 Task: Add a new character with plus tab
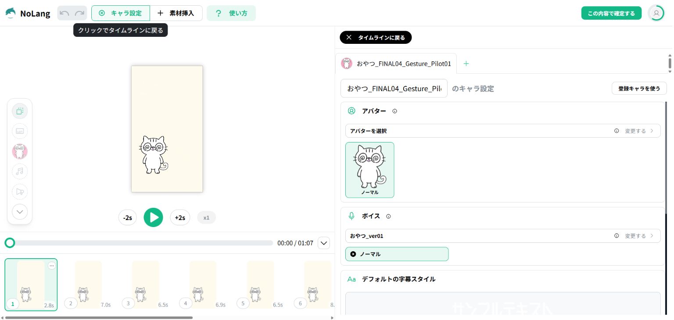click(x=466, y=64)
